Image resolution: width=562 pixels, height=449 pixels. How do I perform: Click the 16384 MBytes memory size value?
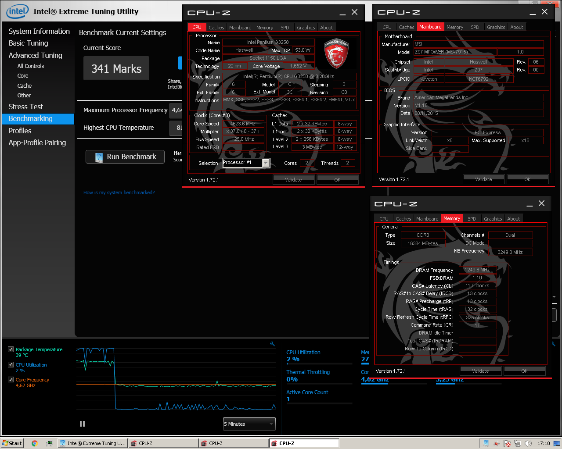click(x=423, y=243)
